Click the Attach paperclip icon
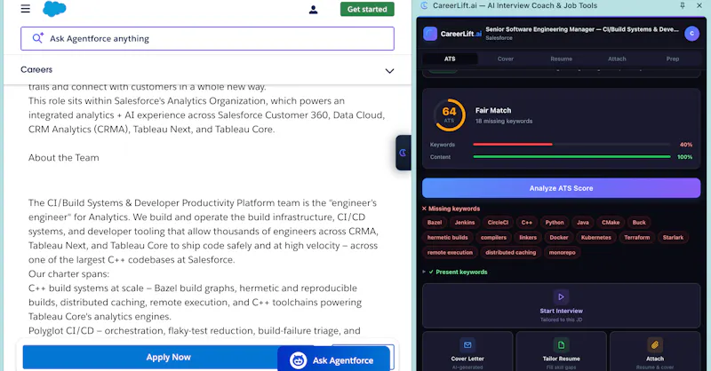Viewport: 711px width, 371px height. click(x=655, y=345)
